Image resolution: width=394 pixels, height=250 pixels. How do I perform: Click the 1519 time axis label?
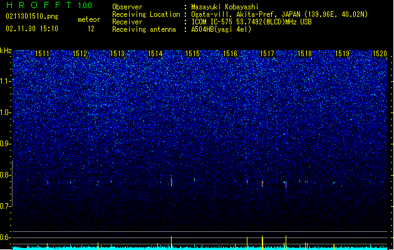click(342, 54)
